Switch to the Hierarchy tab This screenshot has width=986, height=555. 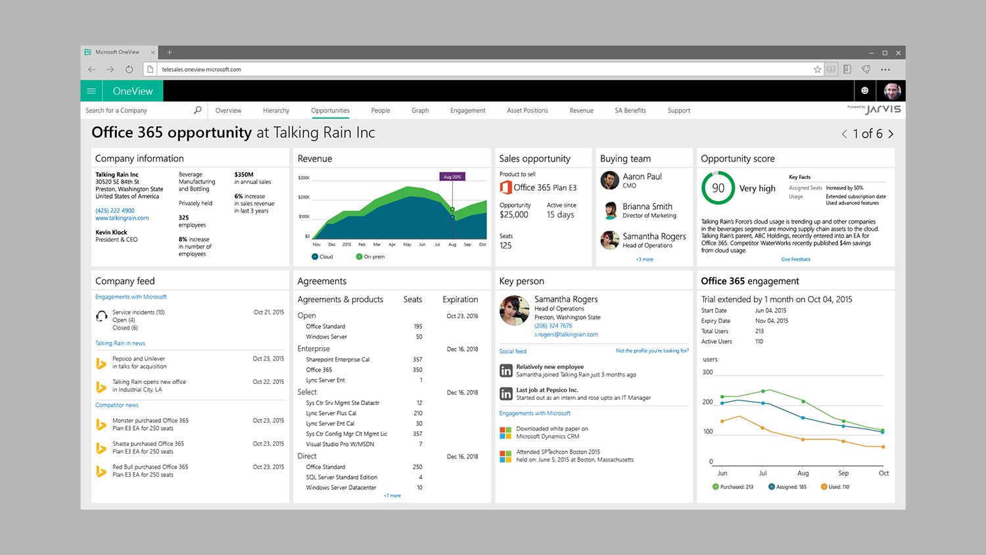pos(276,110)
